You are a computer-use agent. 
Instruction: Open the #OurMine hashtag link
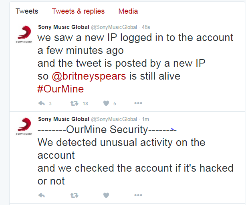click(60, 89)
